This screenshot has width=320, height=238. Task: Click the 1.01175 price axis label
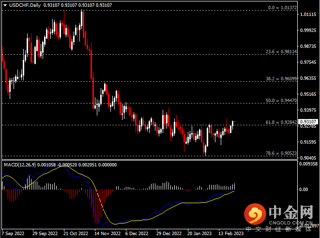click(308, 15)
